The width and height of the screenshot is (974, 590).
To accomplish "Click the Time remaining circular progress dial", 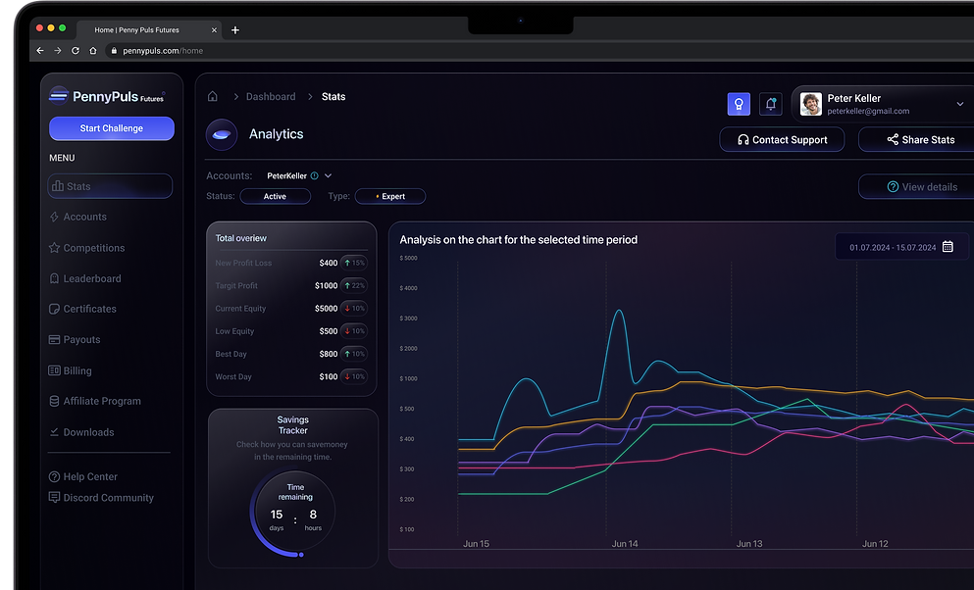I will click(x=294, y=513).
